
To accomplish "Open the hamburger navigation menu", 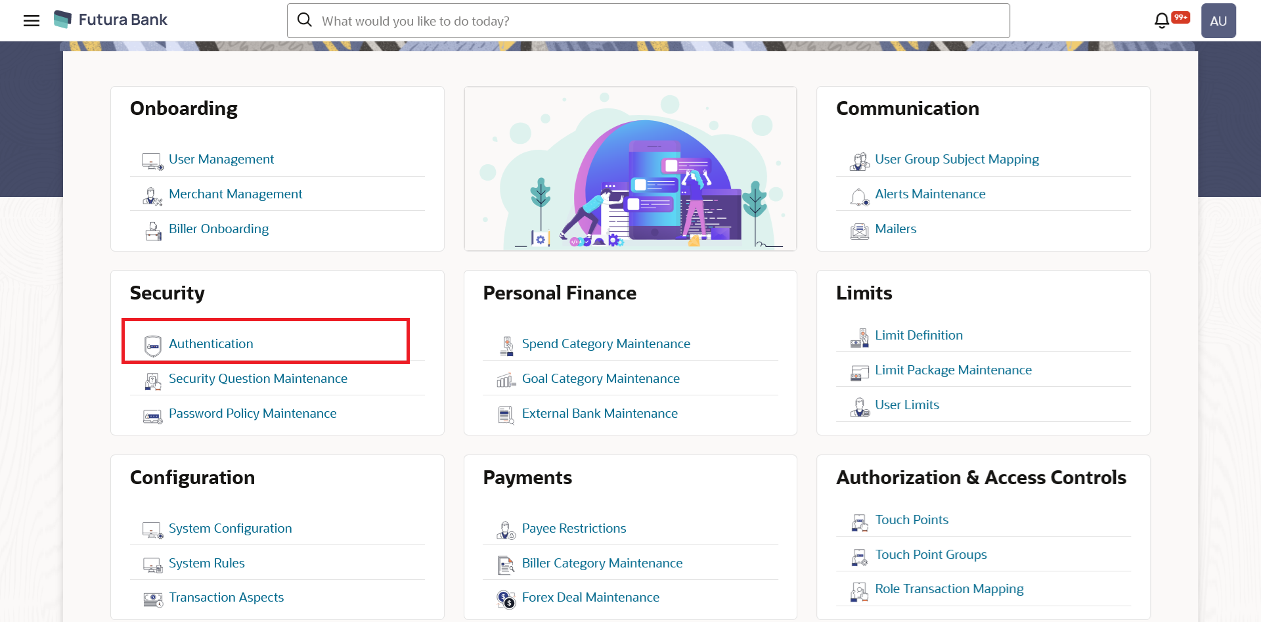I will pyautogui.click(x=32, y=21).
